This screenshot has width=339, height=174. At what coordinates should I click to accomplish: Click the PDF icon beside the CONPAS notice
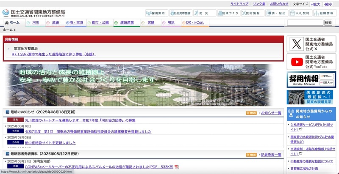[177, 167]
